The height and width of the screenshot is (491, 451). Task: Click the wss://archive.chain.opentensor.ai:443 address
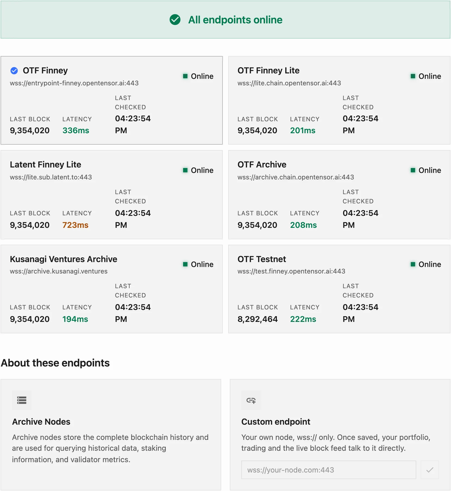[296, 177]
